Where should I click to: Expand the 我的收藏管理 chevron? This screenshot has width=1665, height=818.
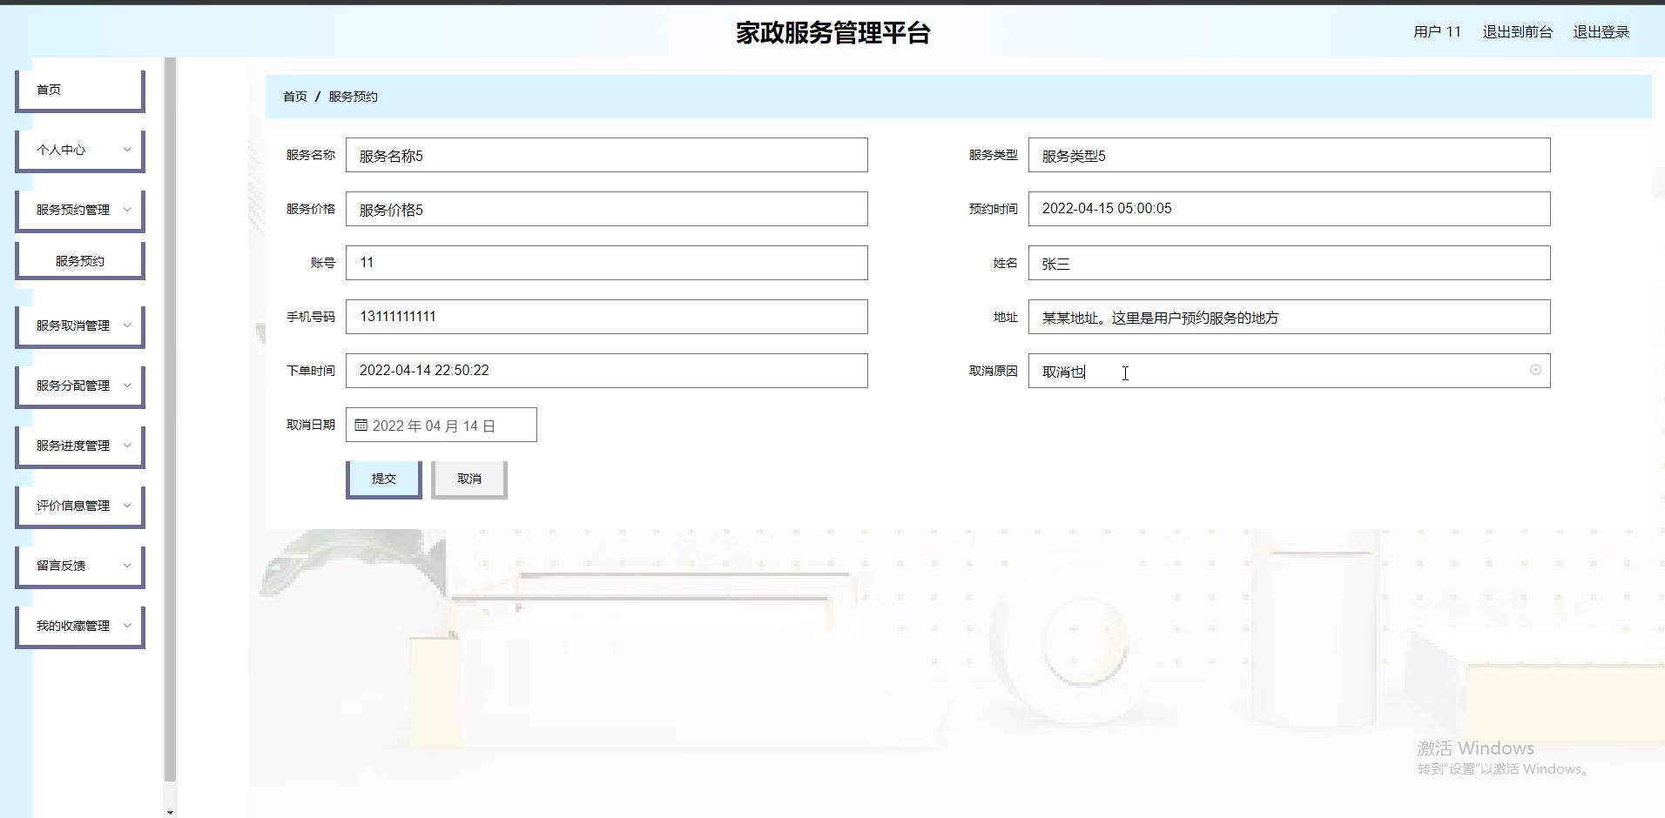[127, 626]
